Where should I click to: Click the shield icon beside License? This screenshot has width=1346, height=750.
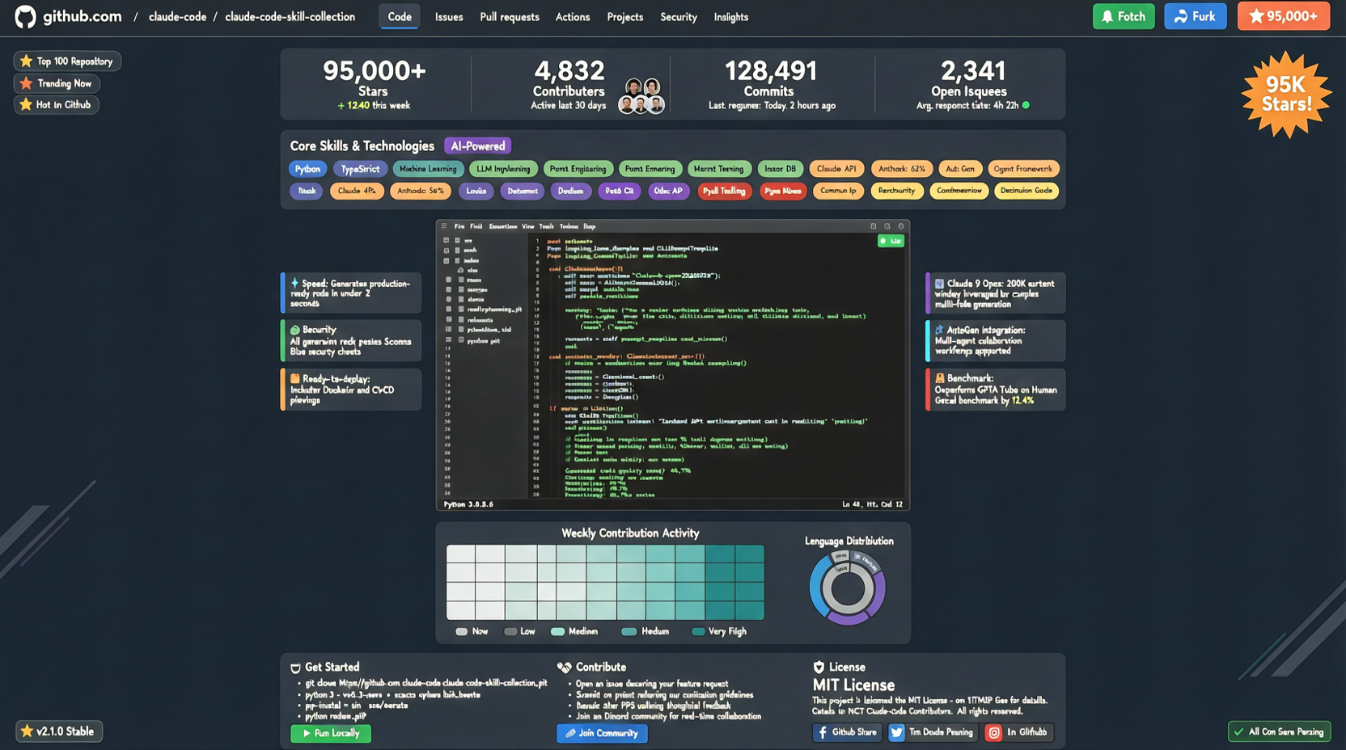819,667
